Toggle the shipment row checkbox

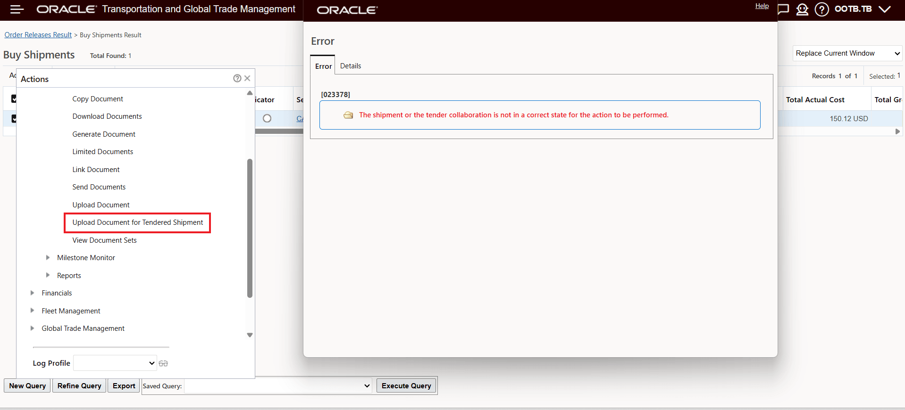tap(14, 119)
